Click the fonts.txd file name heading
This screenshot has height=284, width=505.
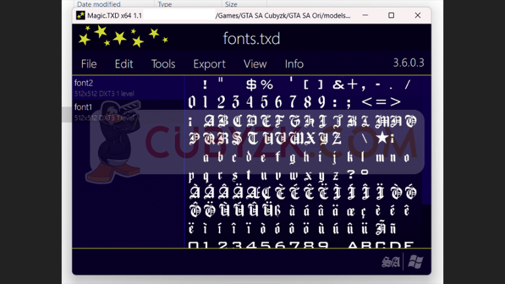[251, 39]
